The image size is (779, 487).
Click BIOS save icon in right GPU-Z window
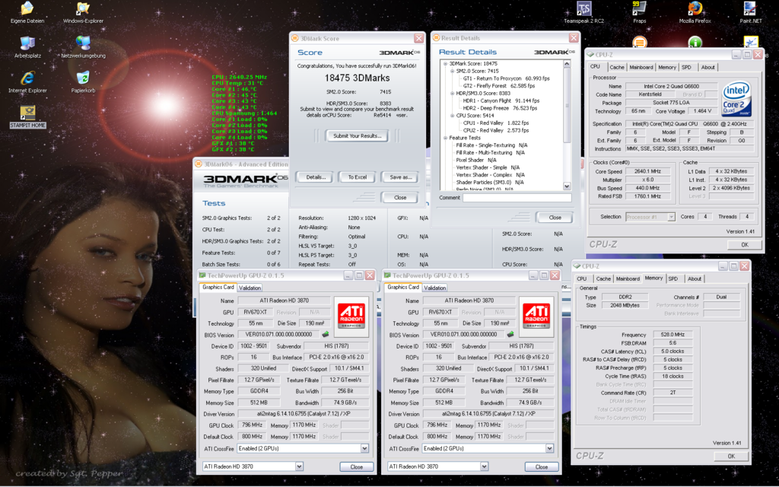(510, 335)
